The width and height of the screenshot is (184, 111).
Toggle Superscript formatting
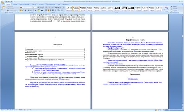(x=33, y=10)
